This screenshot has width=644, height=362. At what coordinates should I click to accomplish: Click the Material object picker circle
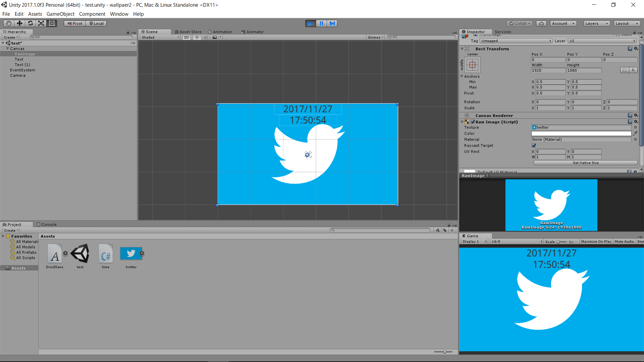point(635,139)
